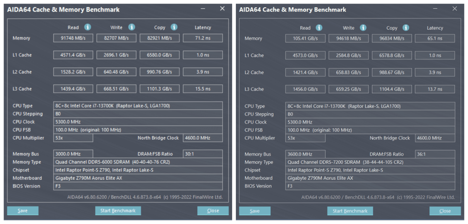This screenshot has height=224, width=468.
Task: Select L1 Cache Copy 6580.0 GB/s
Action: point(160,55)
